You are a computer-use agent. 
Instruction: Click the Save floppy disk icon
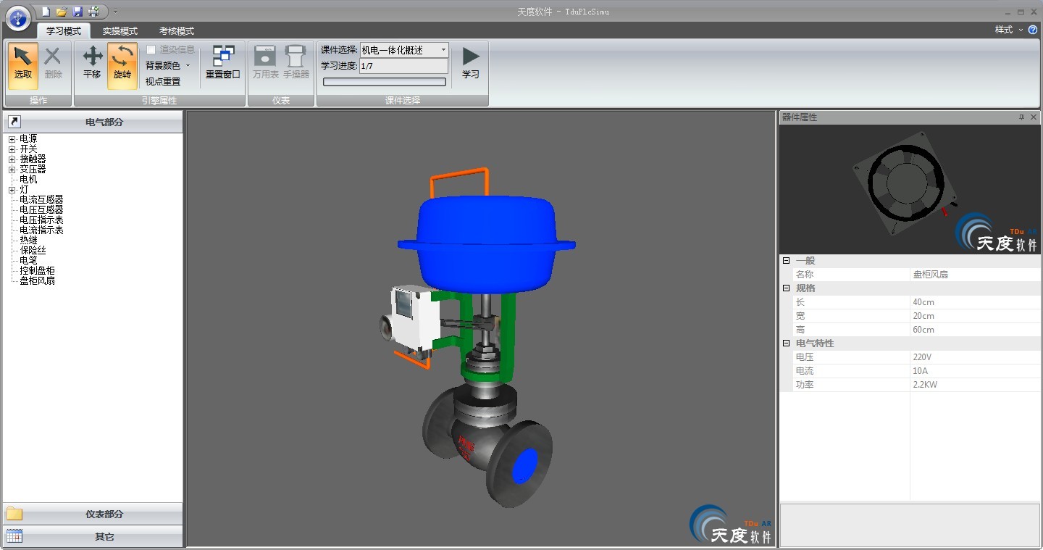coord(78,12)
